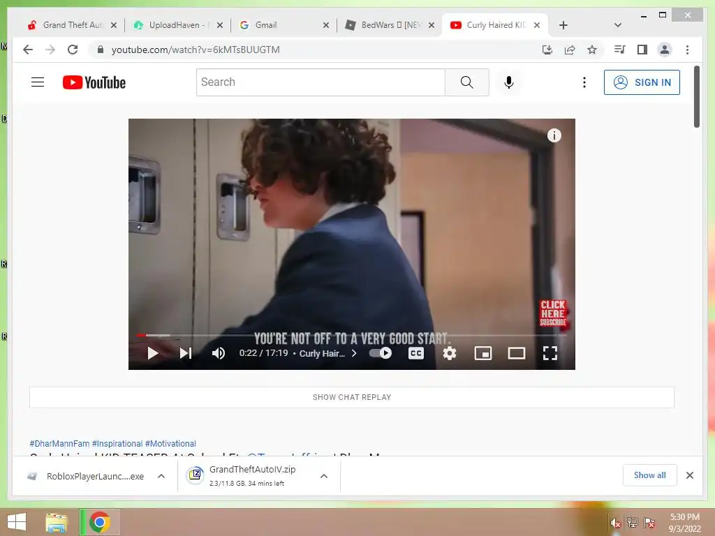Bookmark this page with star
The width and height of the screenshot is (715, 536).
592,50
